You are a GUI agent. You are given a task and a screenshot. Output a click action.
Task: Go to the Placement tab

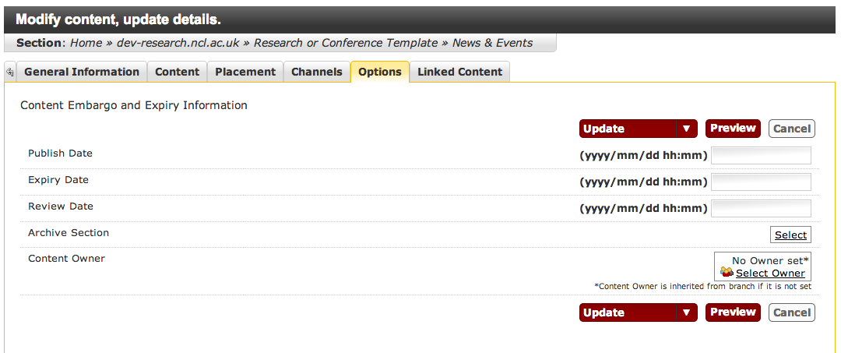coord(245,72)
